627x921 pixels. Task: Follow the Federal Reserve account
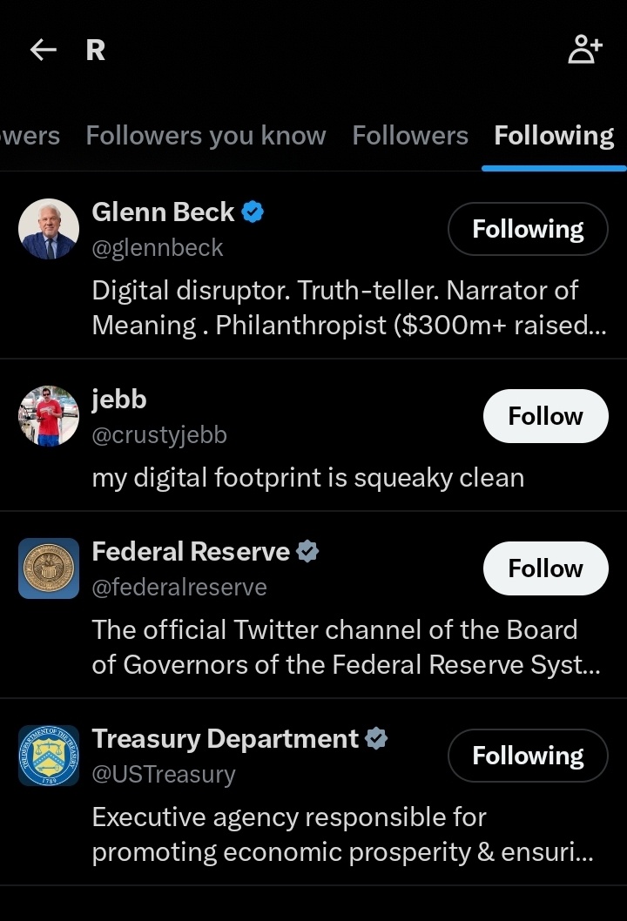pos(545,568)
